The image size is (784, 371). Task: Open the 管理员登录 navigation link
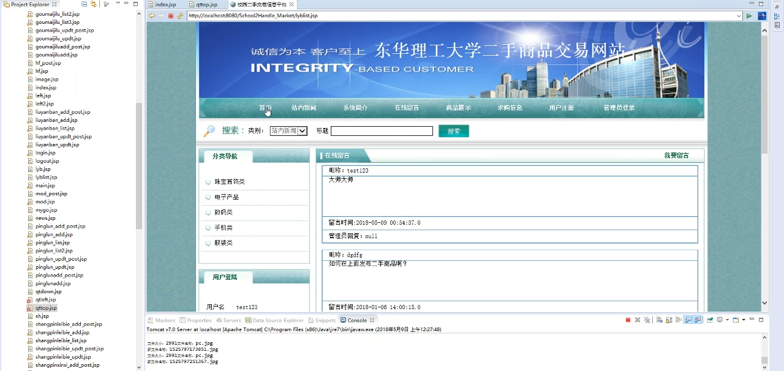coord(619,108)
